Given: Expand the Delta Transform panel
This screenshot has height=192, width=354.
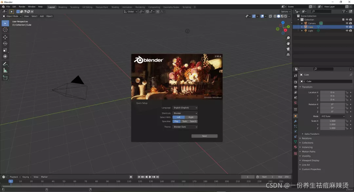Looking at the screenshot, I should [312, 134].
